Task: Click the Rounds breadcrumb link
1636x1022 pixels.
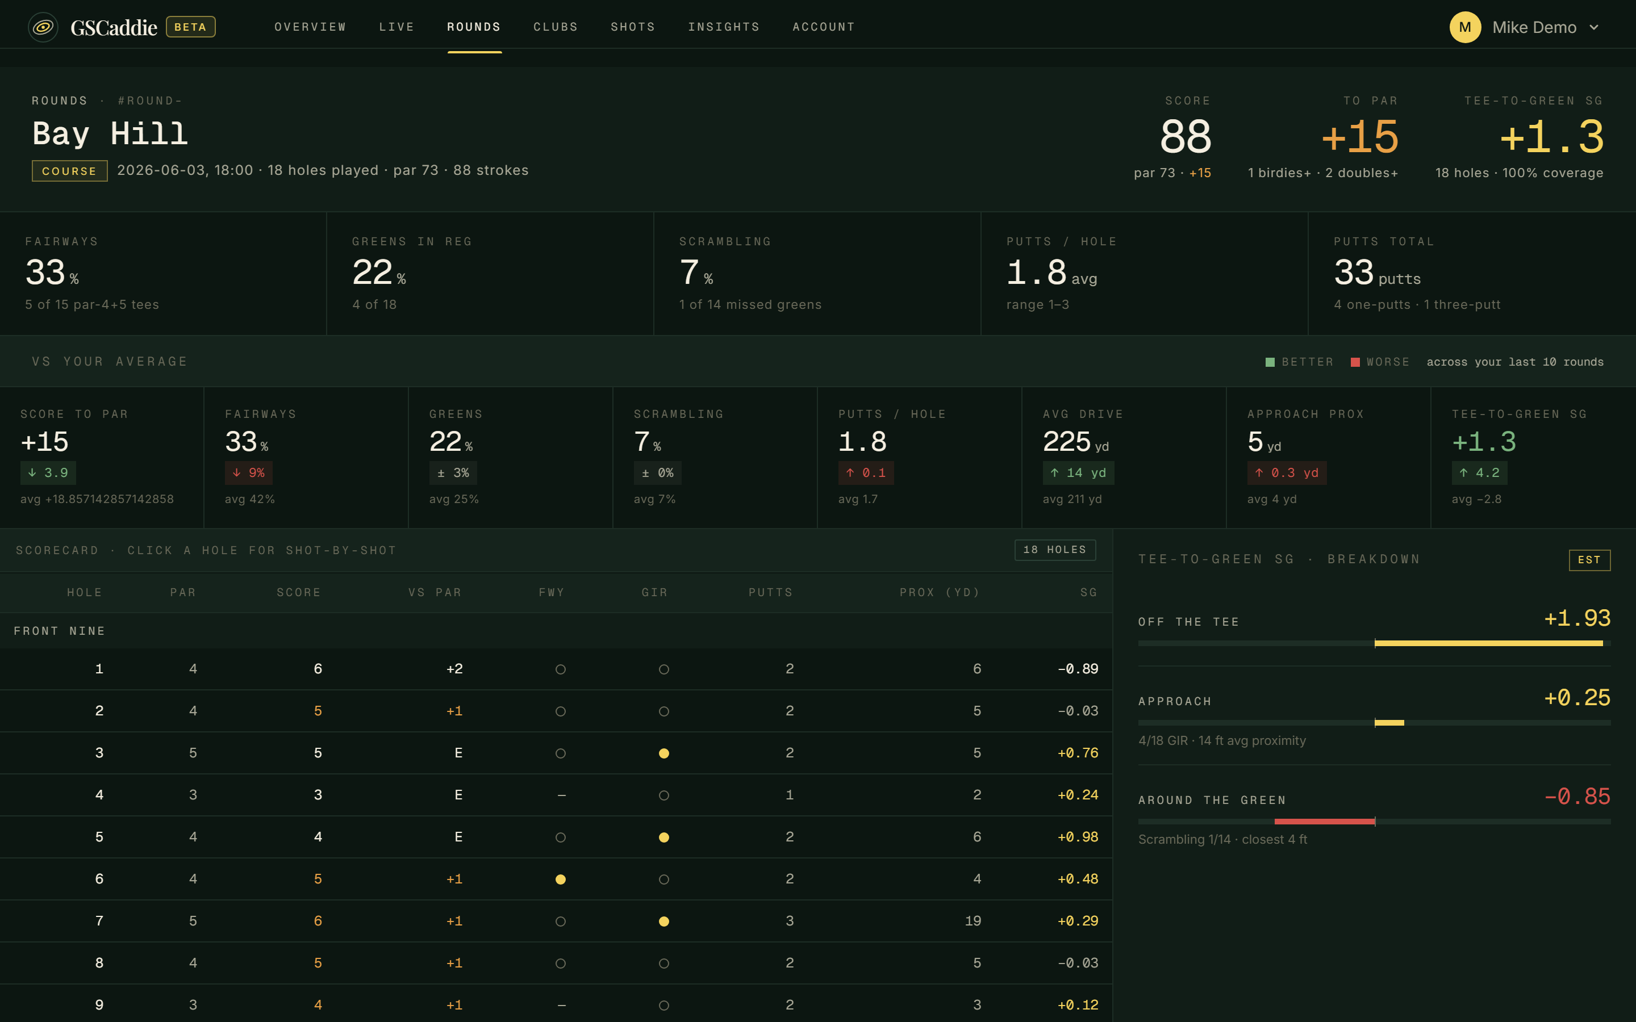Action: tap(60, 100)
